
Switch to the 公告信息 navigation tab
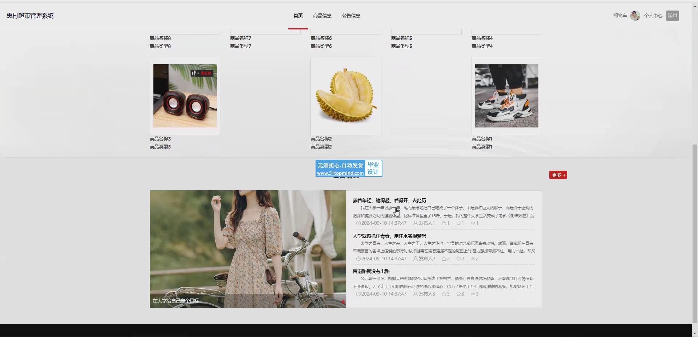point(351,16)
